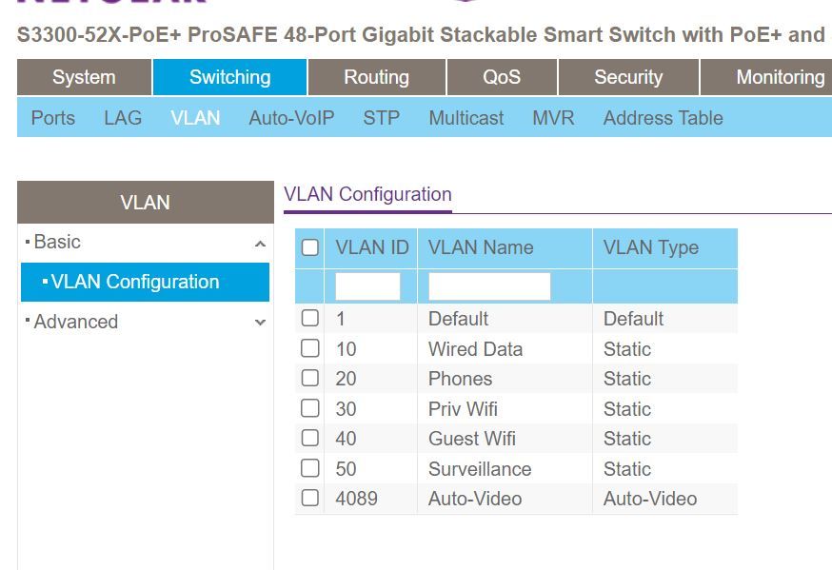Viewport: 832px width, 570px height.
Task: Open the QoS tab
Action: click(x=502, y=77)
